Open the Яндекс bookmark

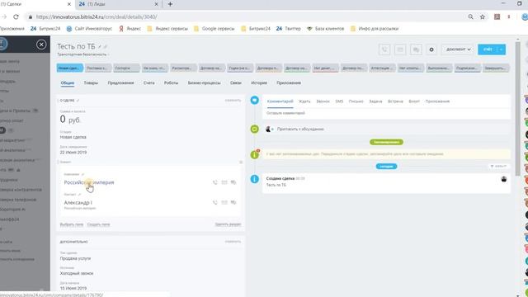(130, 29)
